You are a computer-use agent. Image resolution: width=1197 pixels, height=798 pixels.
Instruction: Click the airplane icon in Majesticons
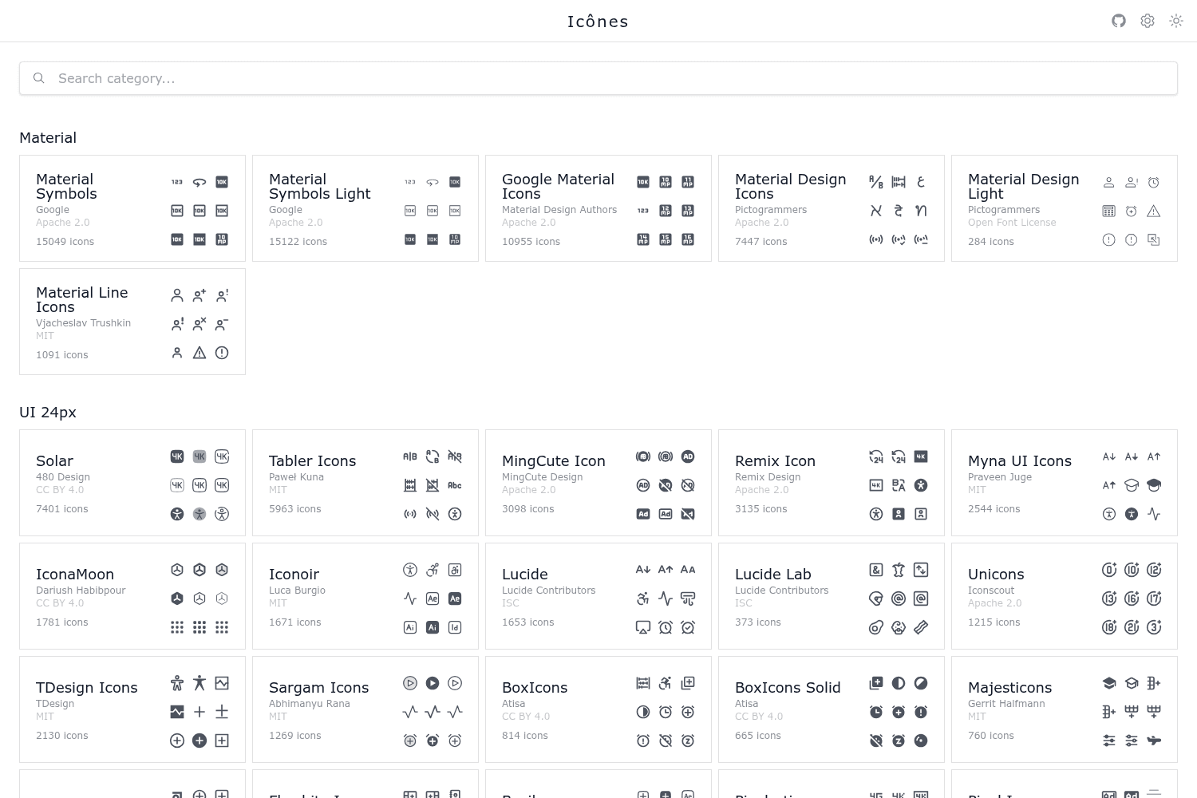click(1154, 741)
